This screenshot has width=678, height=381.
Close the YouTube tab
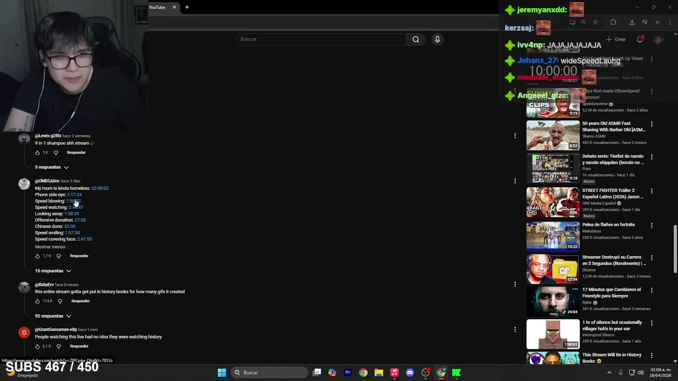pyautogui.click(x=174, y=7)
